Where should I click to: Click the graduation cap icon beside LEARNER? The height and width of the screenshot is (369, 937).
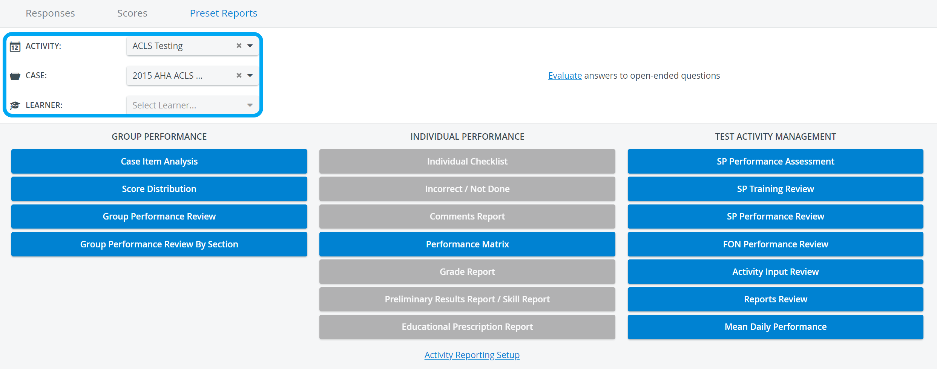click(15, 105)
